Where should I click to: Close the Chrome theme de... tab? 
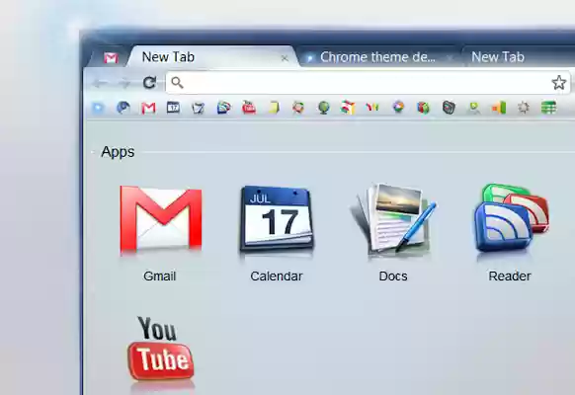coord(450,58)
